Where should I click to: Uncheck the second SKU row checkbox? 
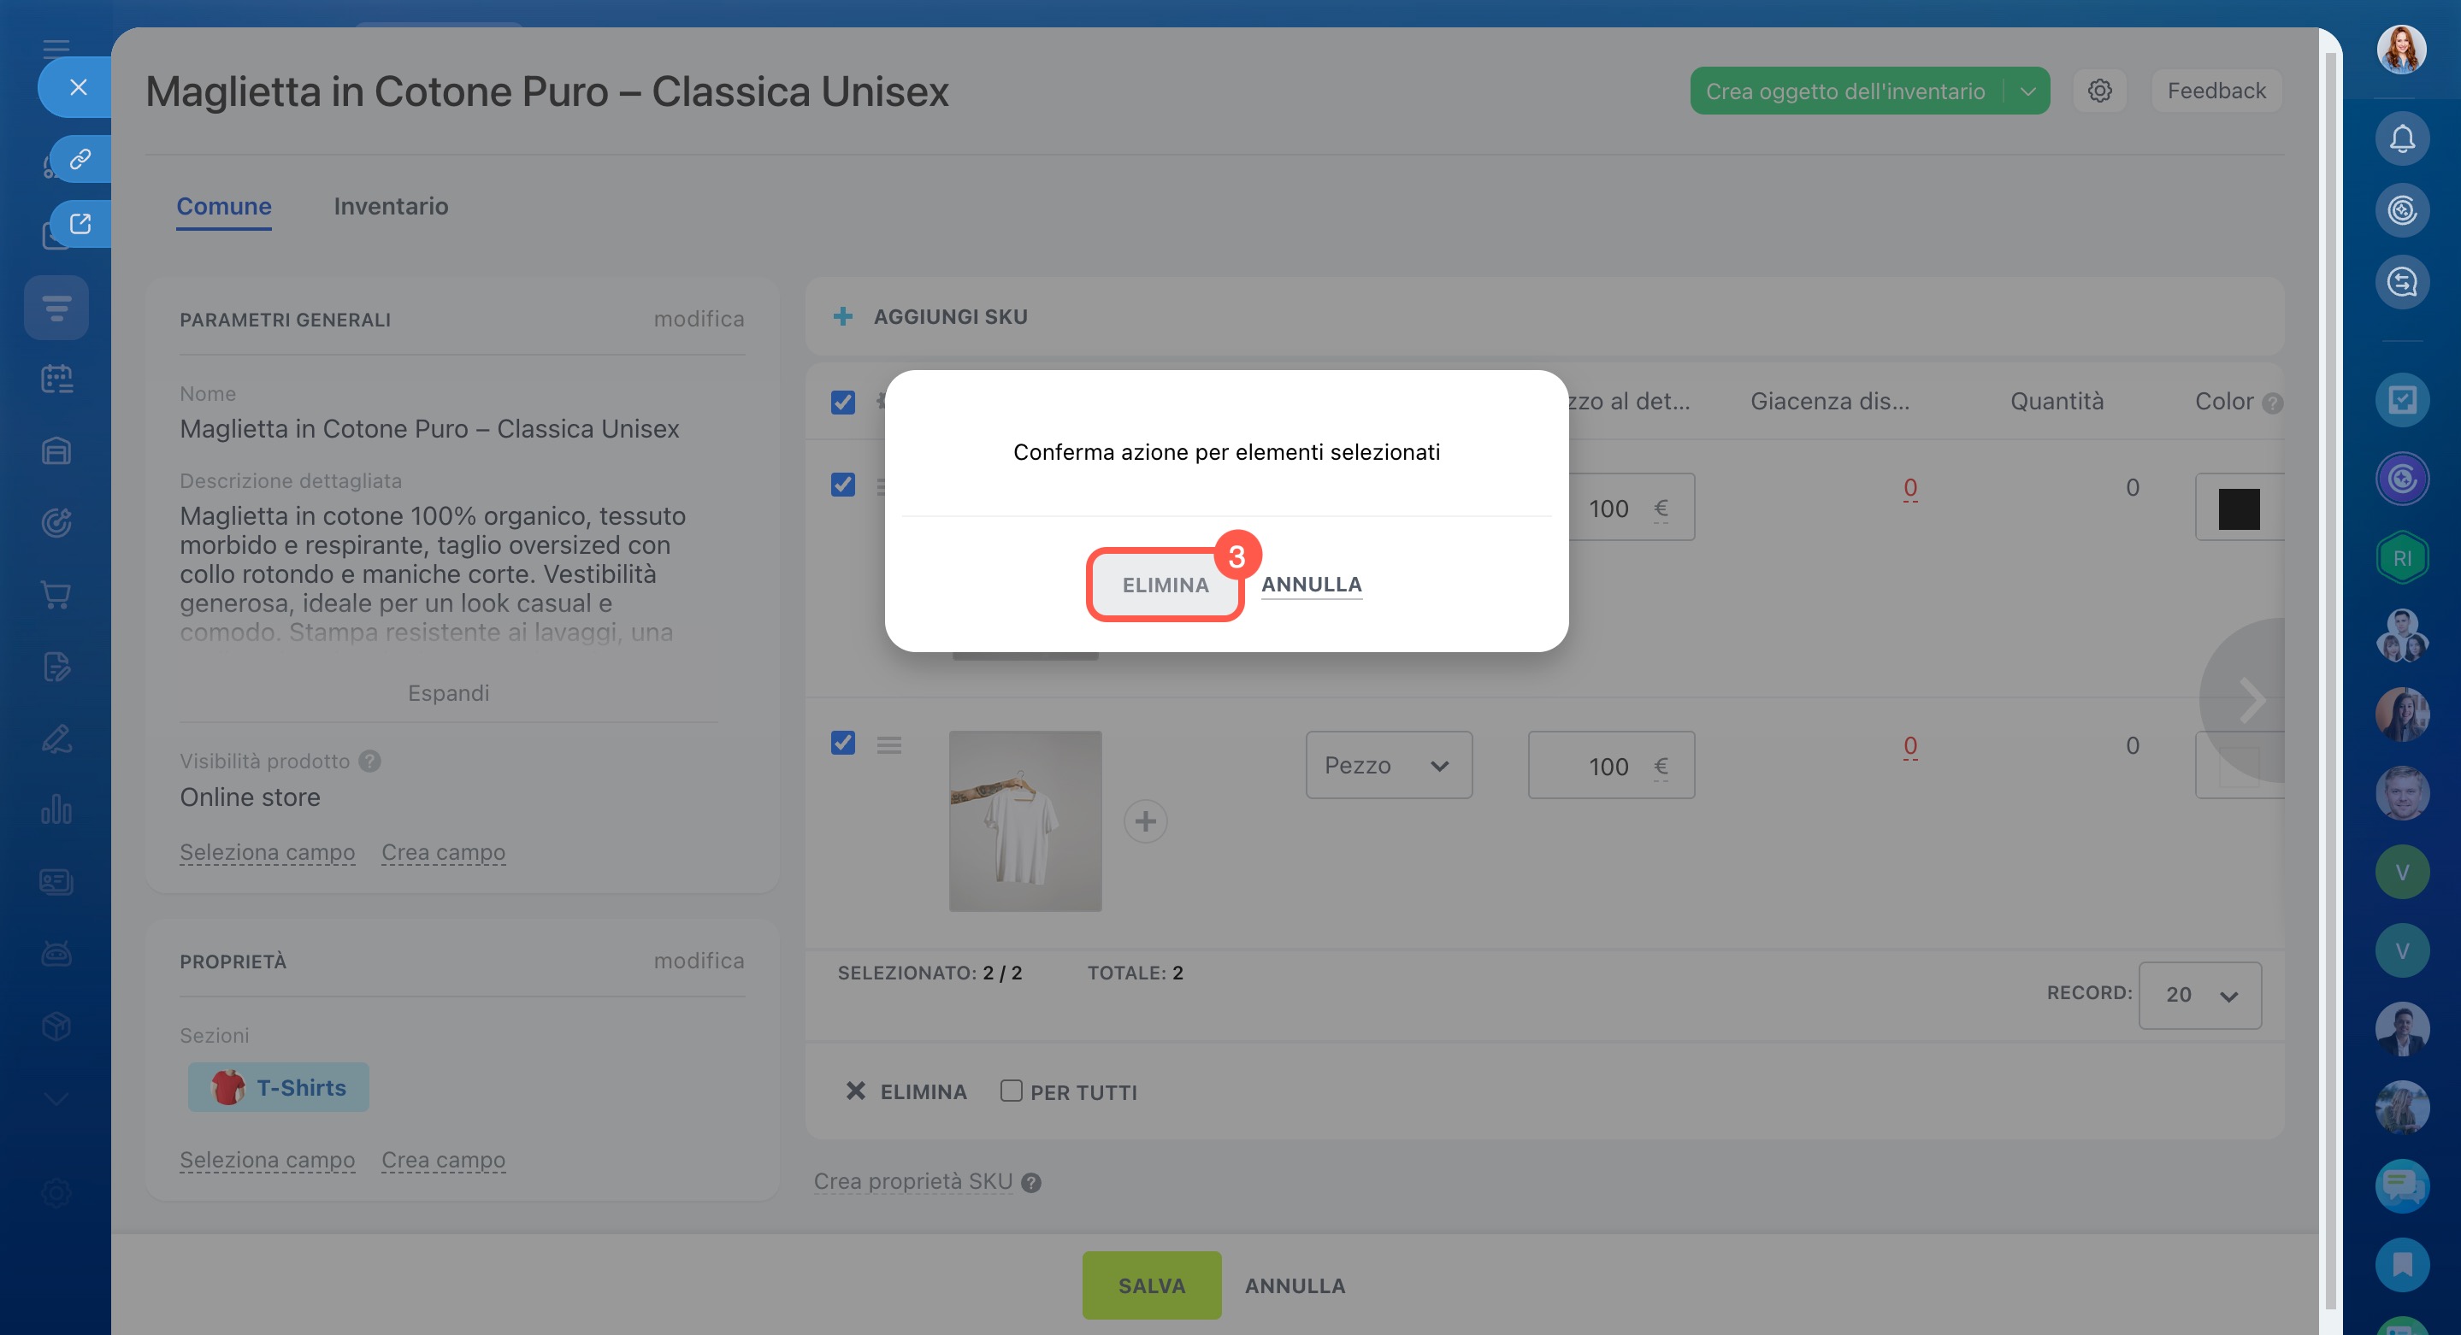click(842, 743)
